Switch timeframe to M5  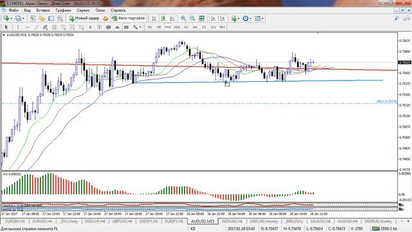point(159,27)
